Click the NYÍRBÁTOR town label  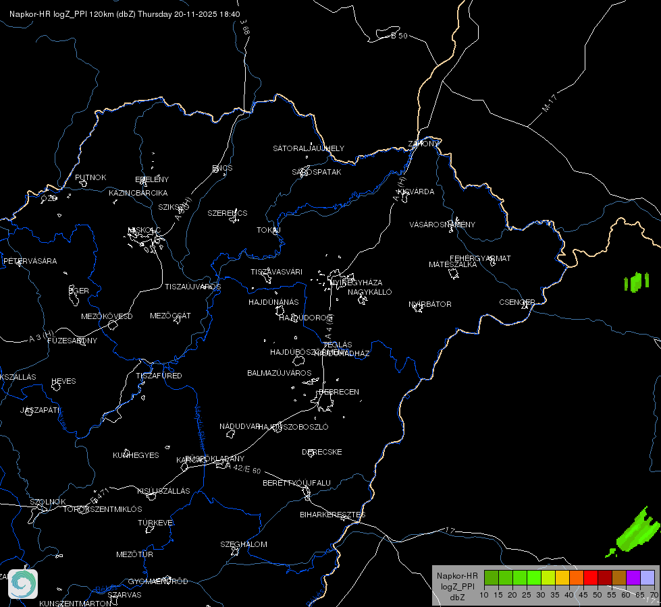pos(430,304)
